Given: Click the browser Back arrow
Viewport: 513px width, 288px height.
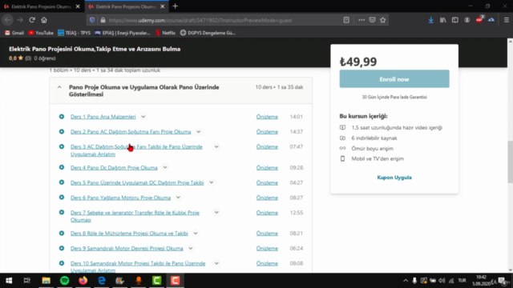Looking at the screenshot, I should (x=7, y=20).
